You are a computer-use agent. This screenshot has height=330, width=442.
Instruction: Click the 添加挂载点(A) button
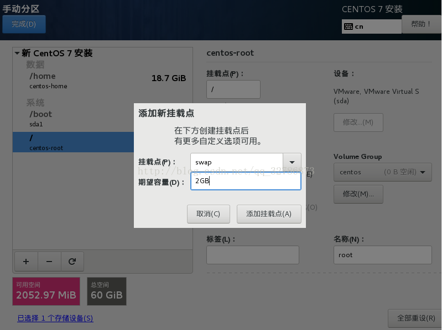269,214
